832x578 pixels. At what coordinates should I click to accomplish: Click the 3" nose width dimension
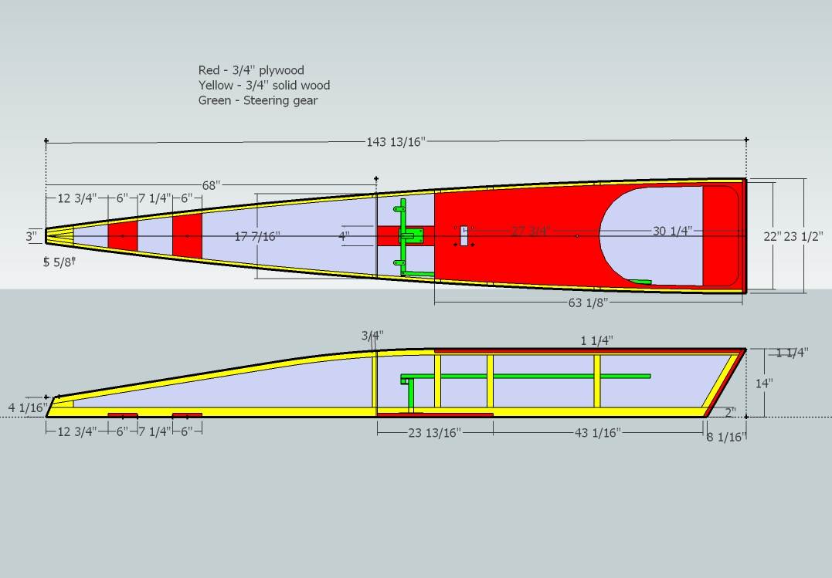31,236
